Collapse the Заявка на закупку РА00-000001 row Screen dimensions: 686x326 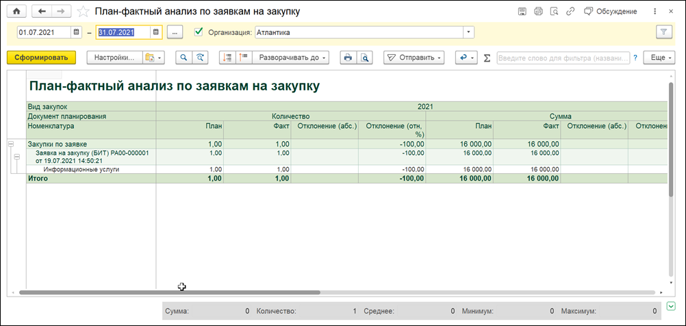[x=17, y=156]
